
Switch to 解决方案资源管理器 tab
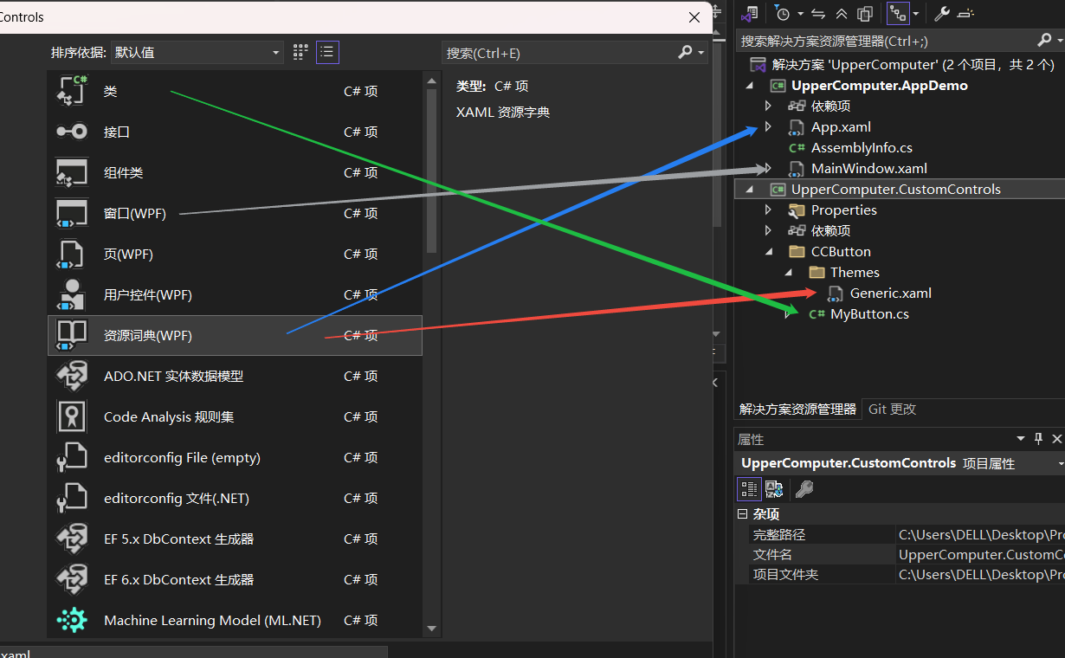pos(797,409)
